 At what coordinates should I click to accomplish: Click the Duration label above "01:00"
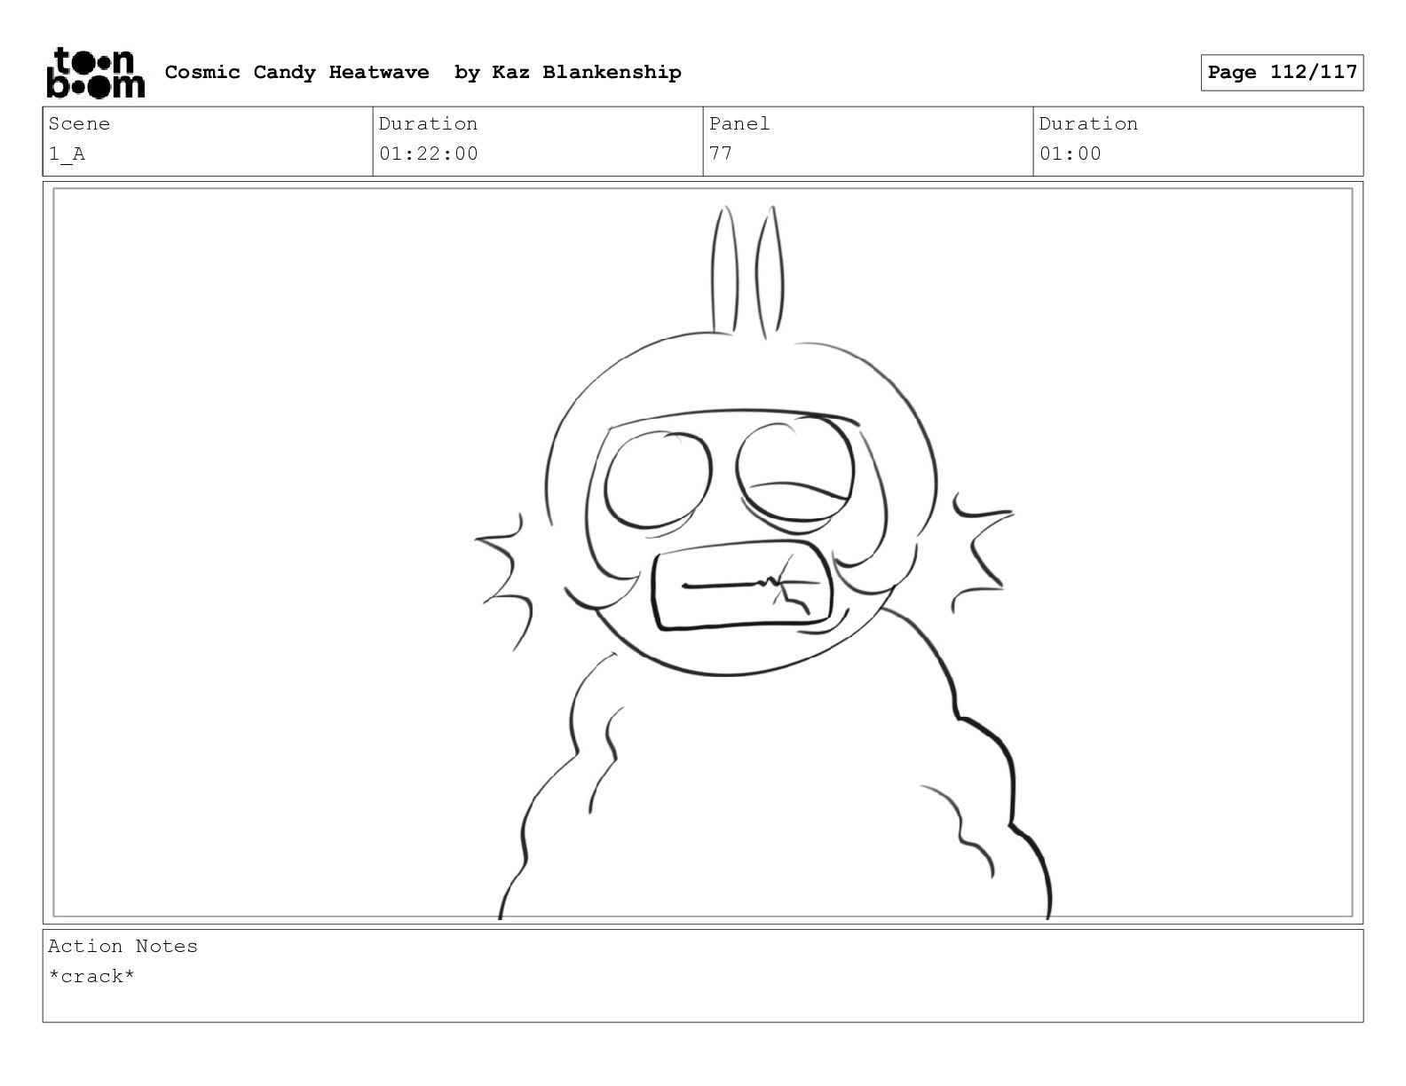(1088, 123)
